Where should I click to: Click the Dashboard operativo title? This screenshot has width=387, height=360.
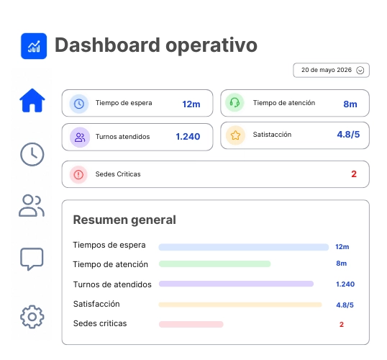point(156,45)
